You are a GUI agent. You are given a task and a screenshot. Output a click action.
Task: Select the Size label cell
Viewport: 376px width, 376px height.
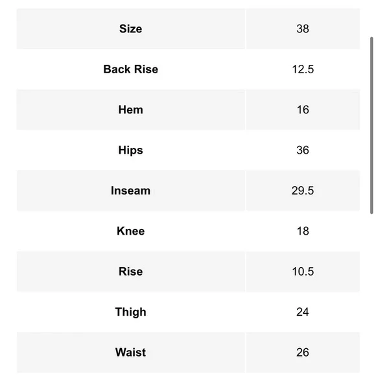[131, 29]
